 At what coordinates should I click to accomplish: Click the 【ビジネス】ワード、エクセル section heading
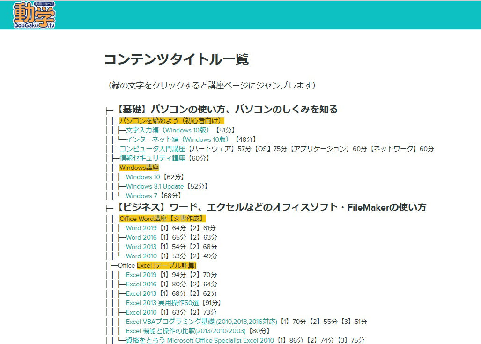coord(271,207)
